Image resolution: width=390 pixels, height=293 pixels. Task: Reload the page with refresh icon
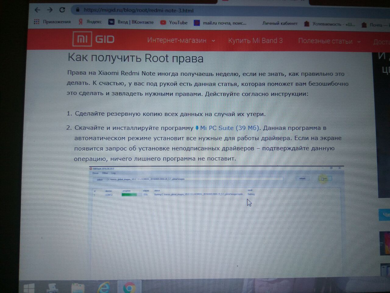62,10
